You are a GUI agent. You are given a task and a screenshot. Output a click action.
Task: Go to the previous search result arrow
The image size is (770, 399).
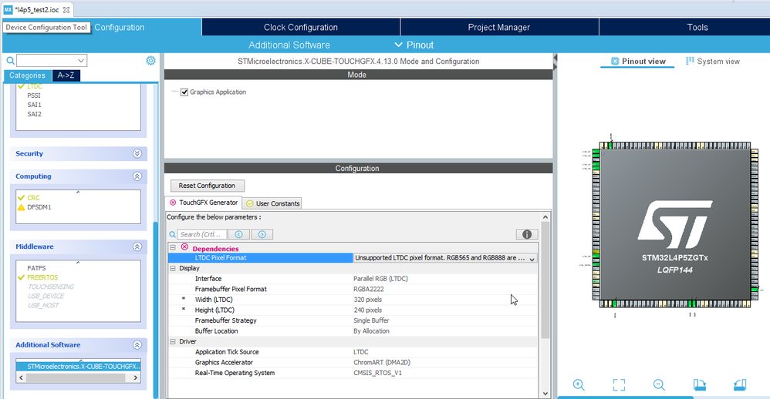pyautogui.click(x=238, y=234)
